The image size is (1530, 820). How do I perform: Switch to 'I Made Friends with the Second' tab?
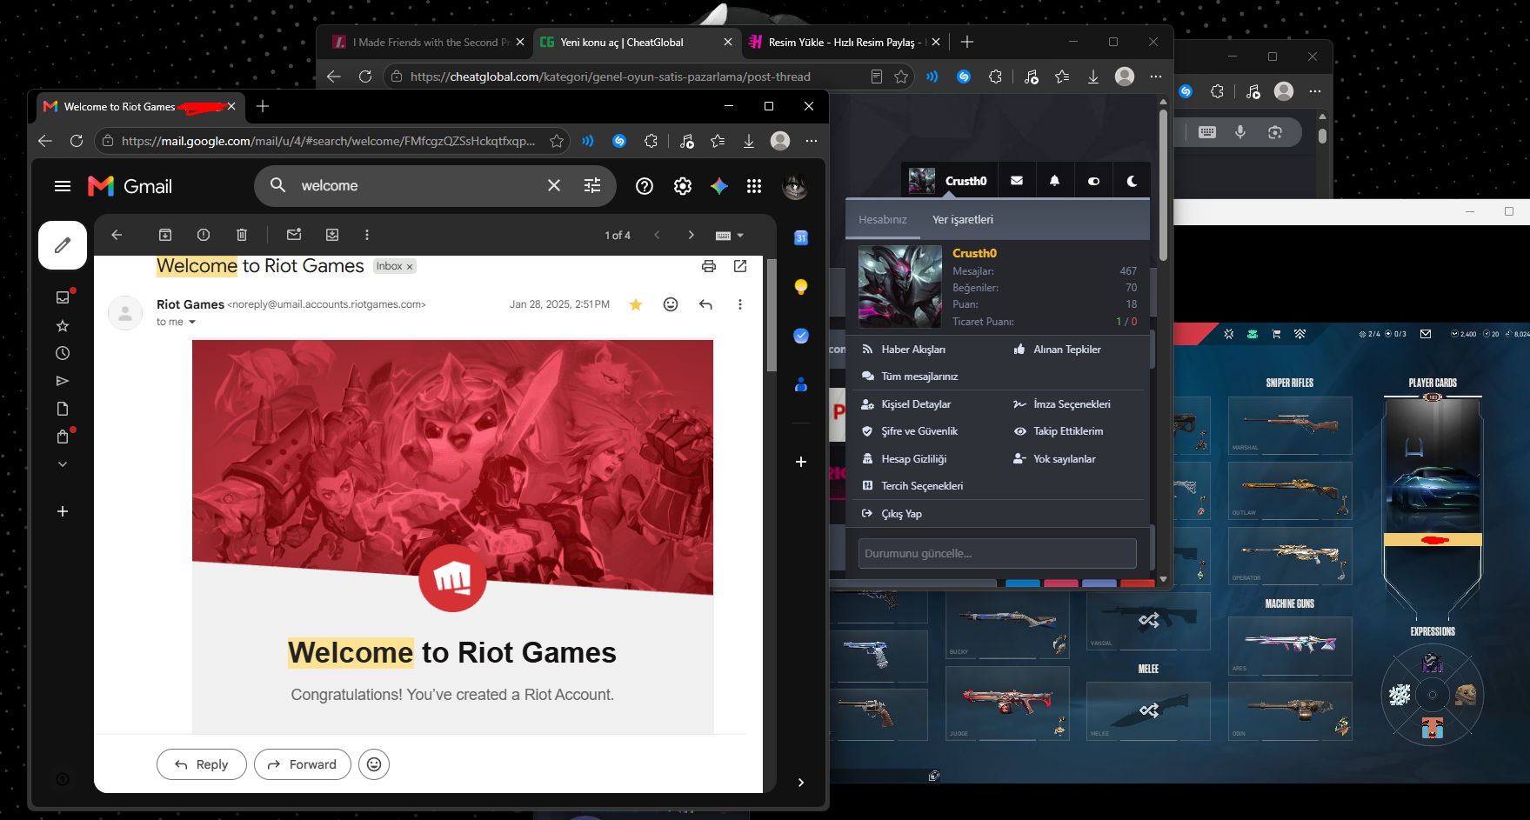coord(429,42)
